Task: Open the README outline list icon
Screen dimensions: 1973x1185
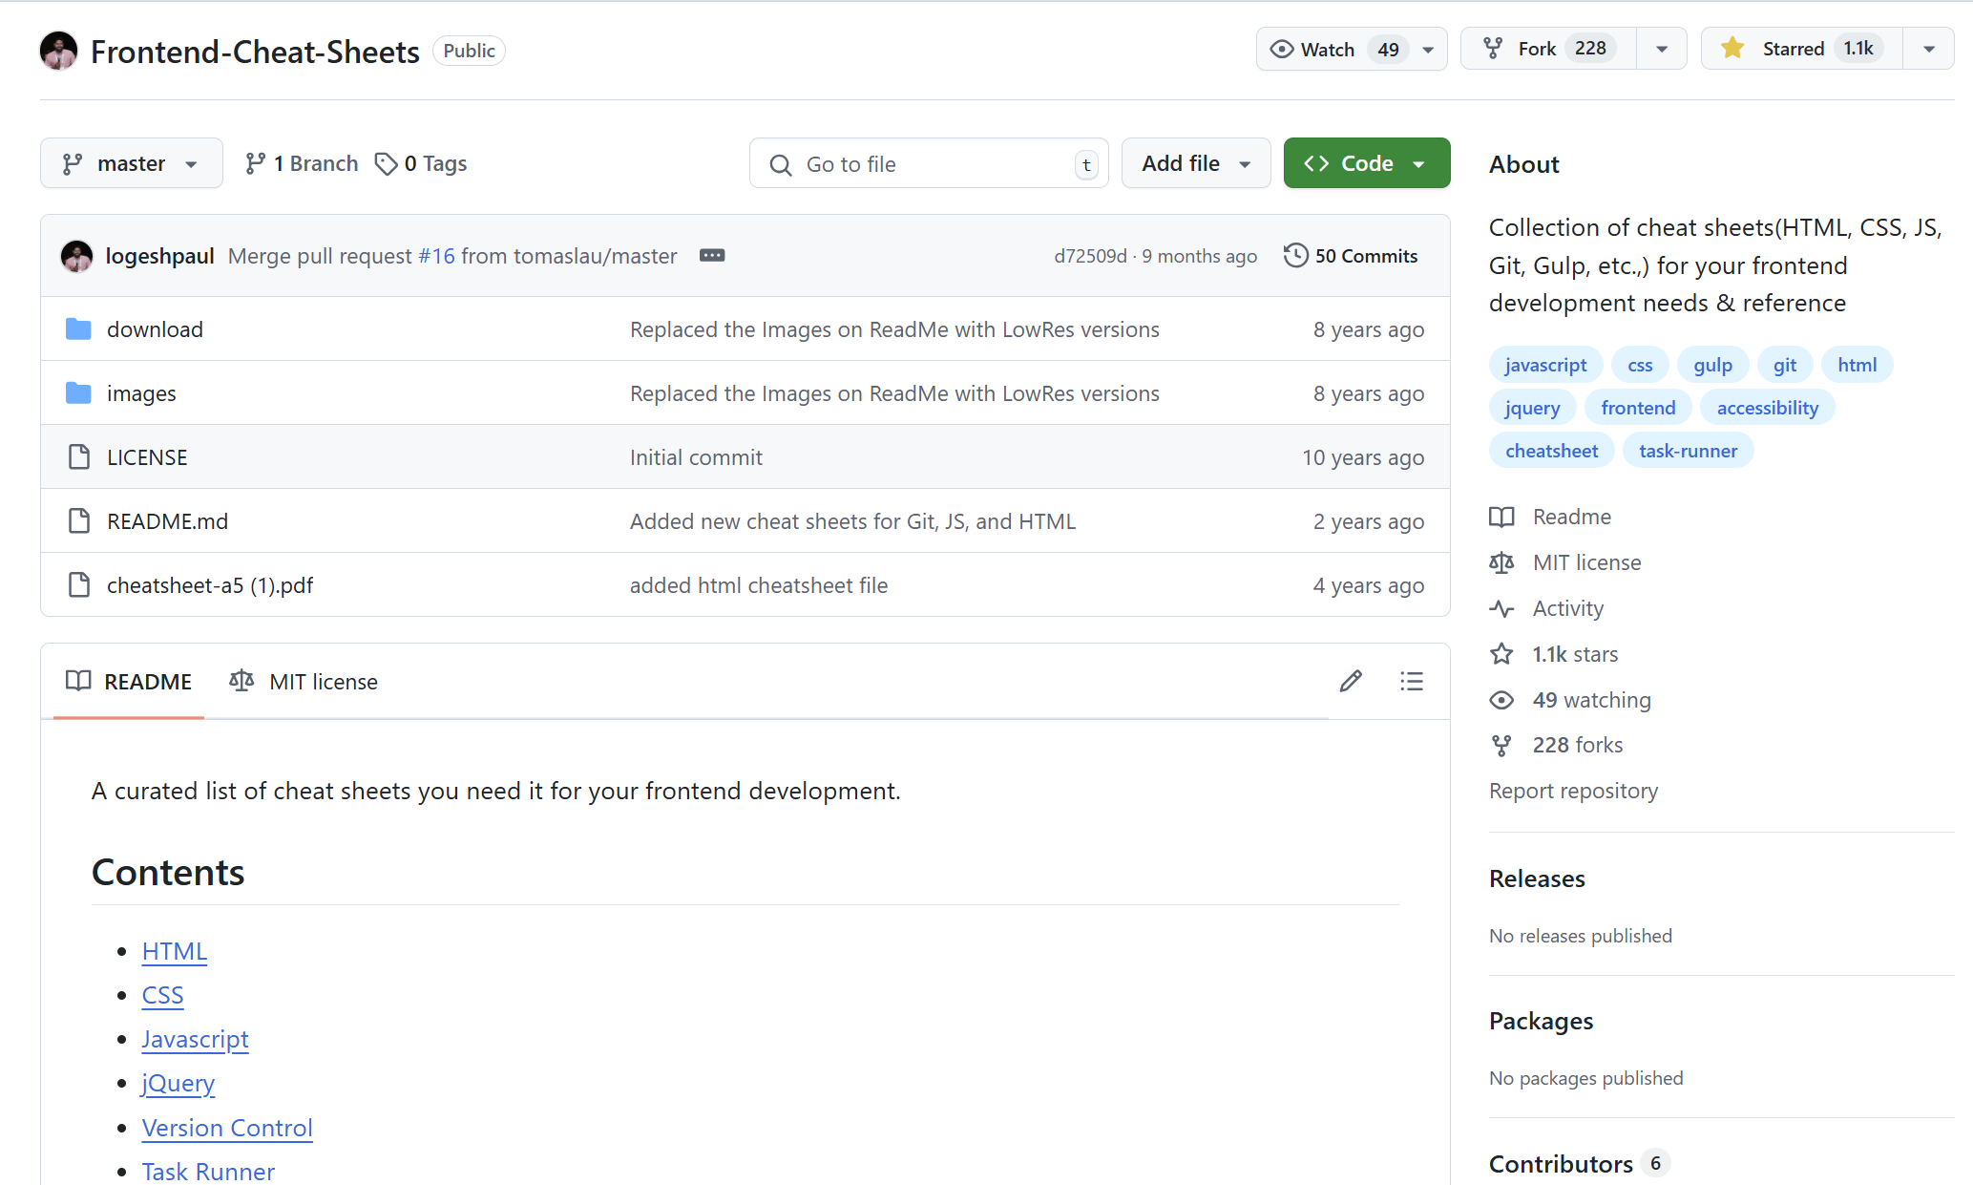Action: tap(1411, 681)
